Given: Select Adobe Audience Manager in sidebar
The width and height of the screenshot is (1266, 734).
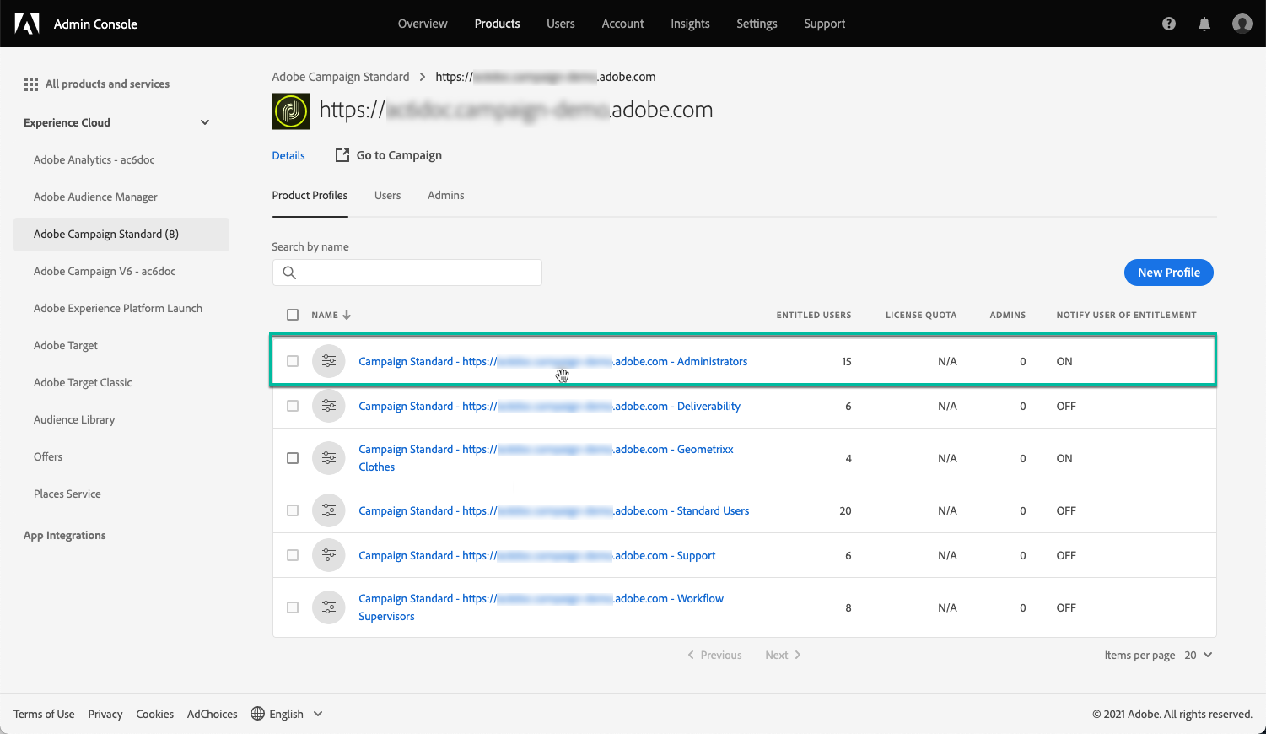Looking at the screenshot, I should point(95,197).
